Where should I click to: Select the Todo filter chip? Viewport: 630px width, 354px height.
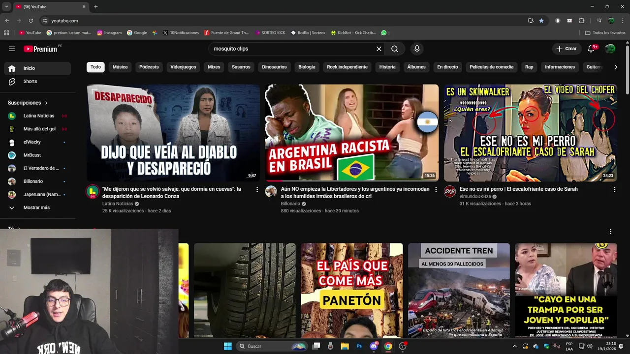pyautogui.click(x=95, y=67)
